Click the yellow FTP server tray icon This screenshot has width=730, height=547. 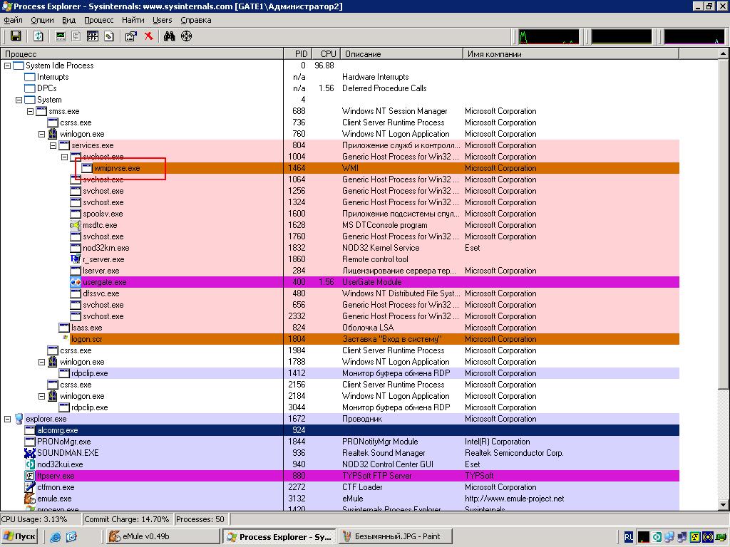[x=695, y=537]
